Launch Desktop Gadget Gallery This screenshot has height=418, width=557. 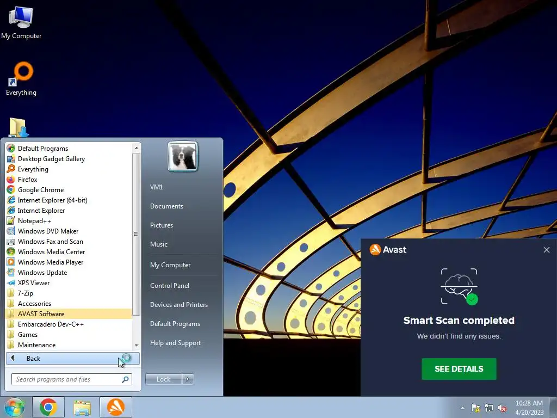(x=69, y=159)
